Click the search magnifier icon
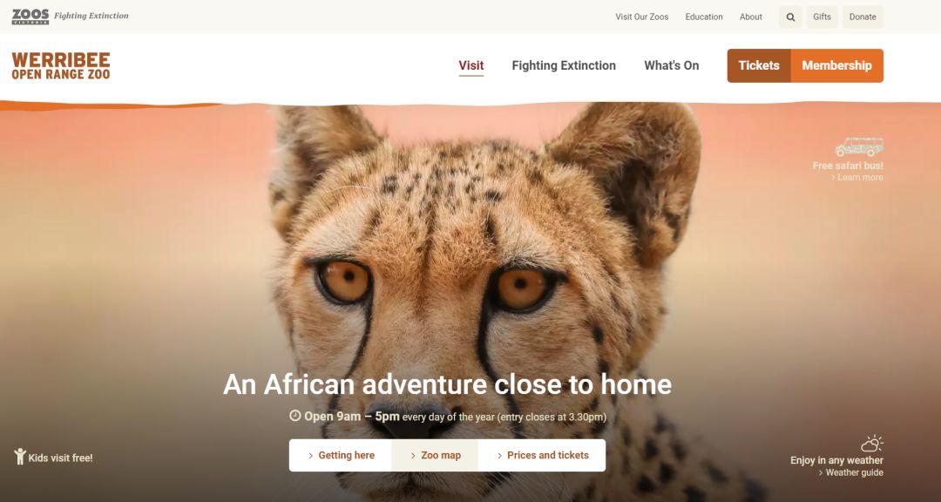The image size is (941, 502). click(x=790, y=17)
